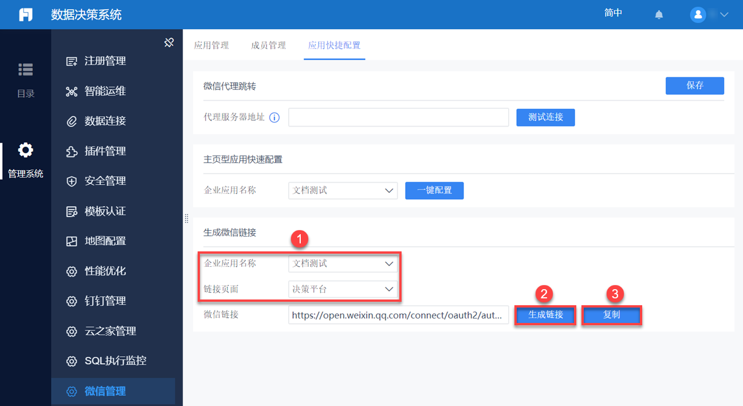Click 测试连接 button
743x406 pixels.
545,117
